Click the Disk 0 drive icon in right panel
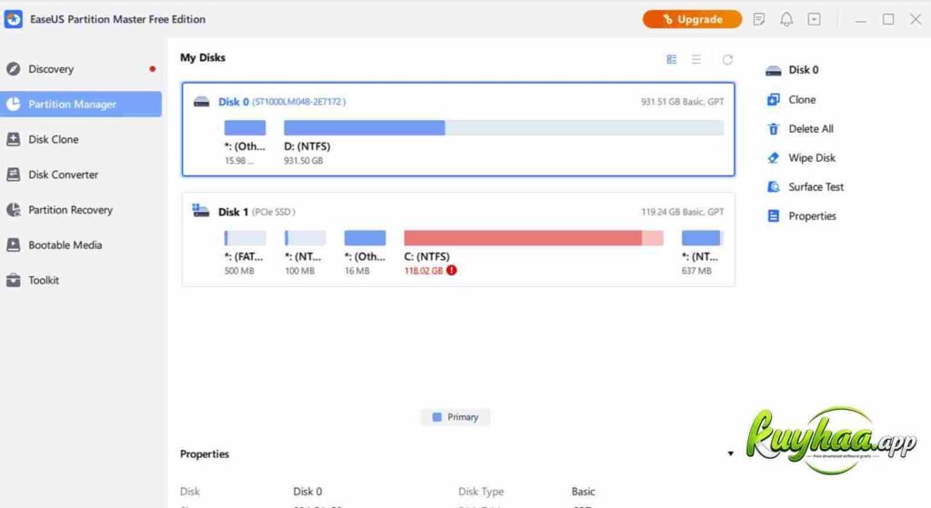Image resolution: width=931 pixels, height=508 pixels. coord(773,71)
